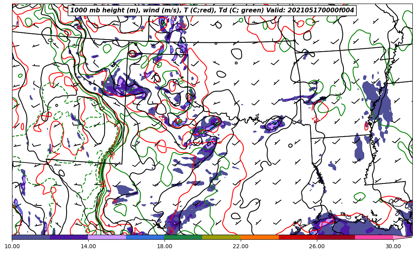
Task: Pick the olive 20–22 colorbar segment
Action: coord(221,237)
